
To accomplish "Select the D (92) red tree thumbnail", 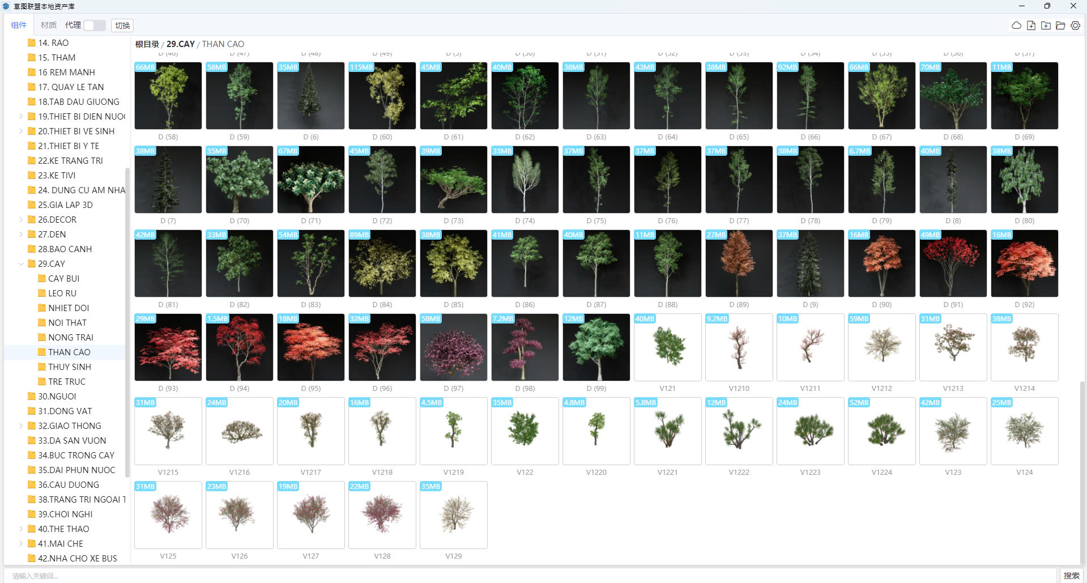I will pos(1024,263).
